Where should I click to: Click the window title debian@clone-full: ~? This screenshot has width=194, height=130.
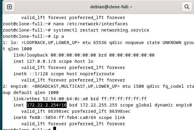(111, 7)
